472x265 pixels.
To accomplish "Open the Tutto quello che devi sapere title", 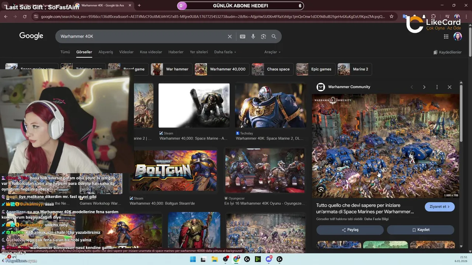I will pyautogui.click(x=365, y=208).
